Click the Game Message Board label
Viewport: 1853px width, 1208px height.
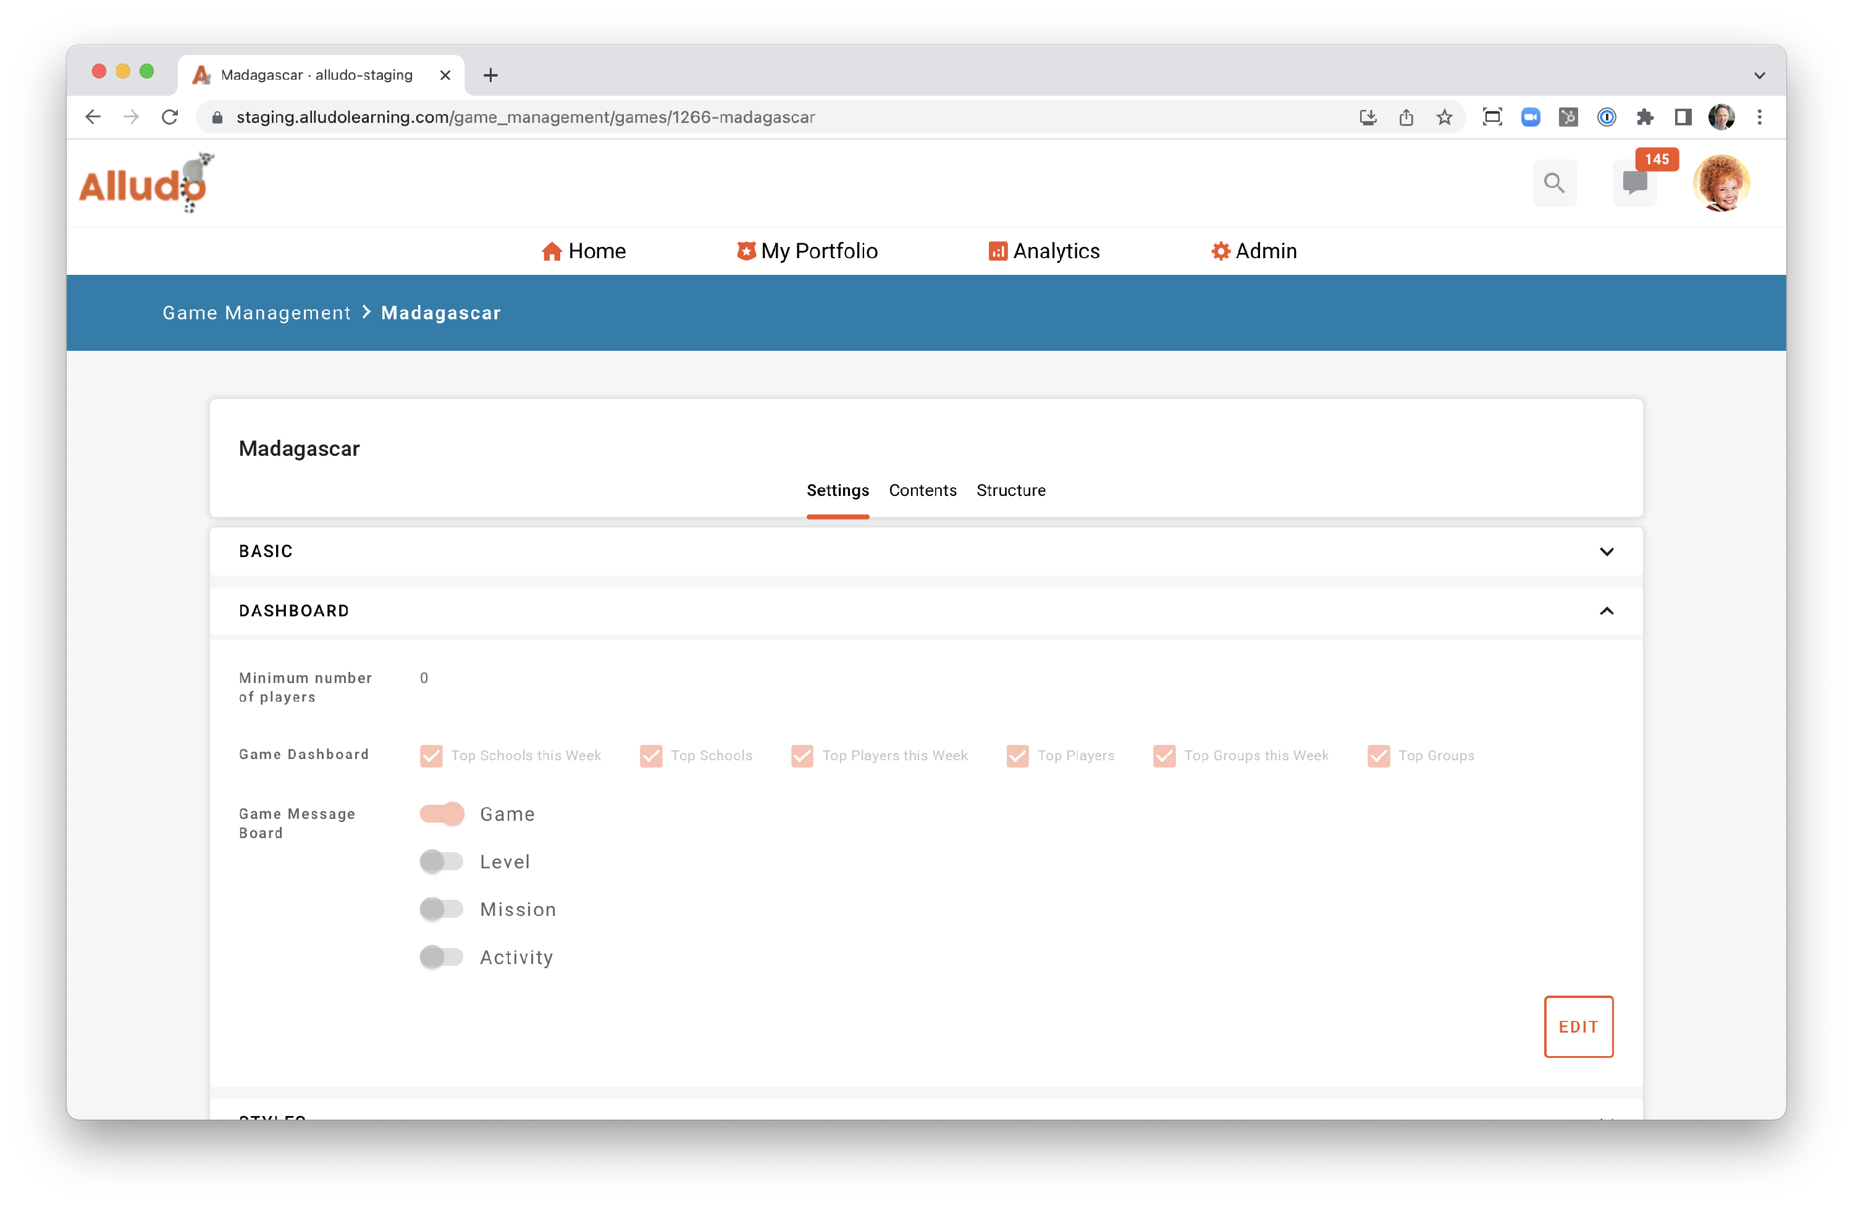coord(296,823)
